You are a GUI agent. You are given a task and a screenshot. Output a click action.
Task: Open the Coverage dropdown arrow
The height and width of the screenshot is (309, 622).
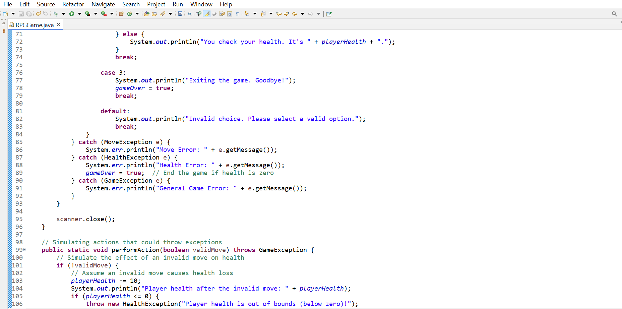click(x=96, y=14)
